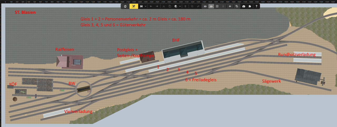Screen dimensions: 337x127
Task: Switch to 3D view mode
Action: 205,6
